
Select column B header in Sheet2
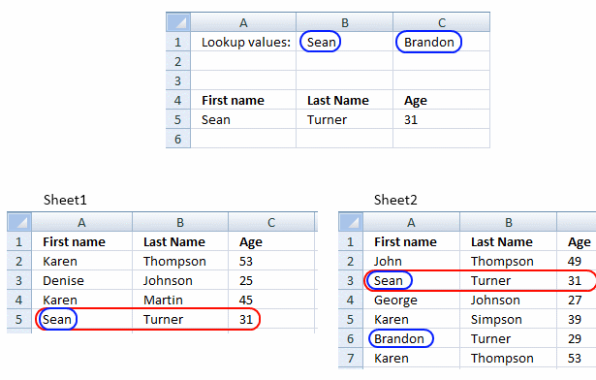tap(508, 222)
